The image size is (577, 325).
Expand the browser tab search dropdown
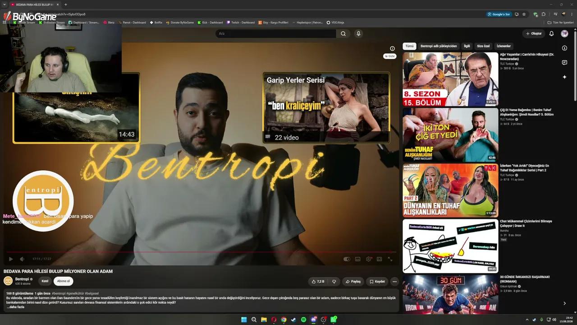(x=4, y=5)
